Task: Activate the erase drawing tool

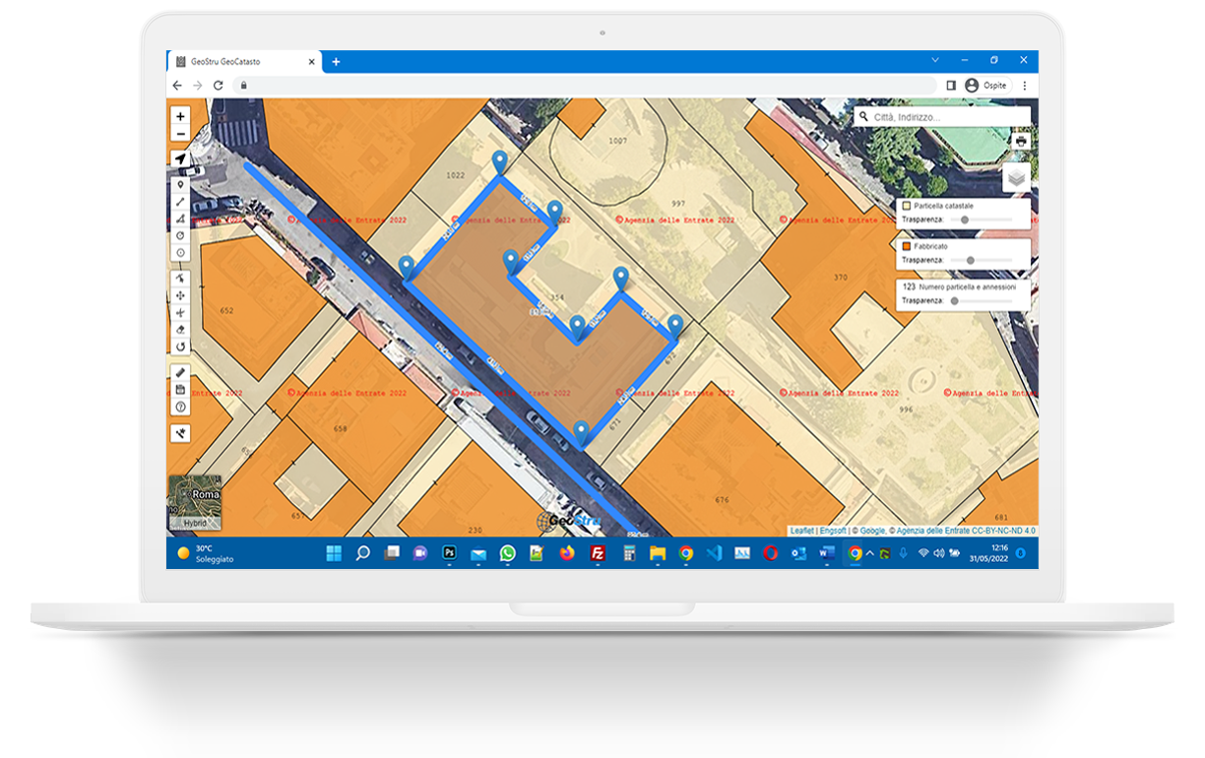Action: coord(180,330)
